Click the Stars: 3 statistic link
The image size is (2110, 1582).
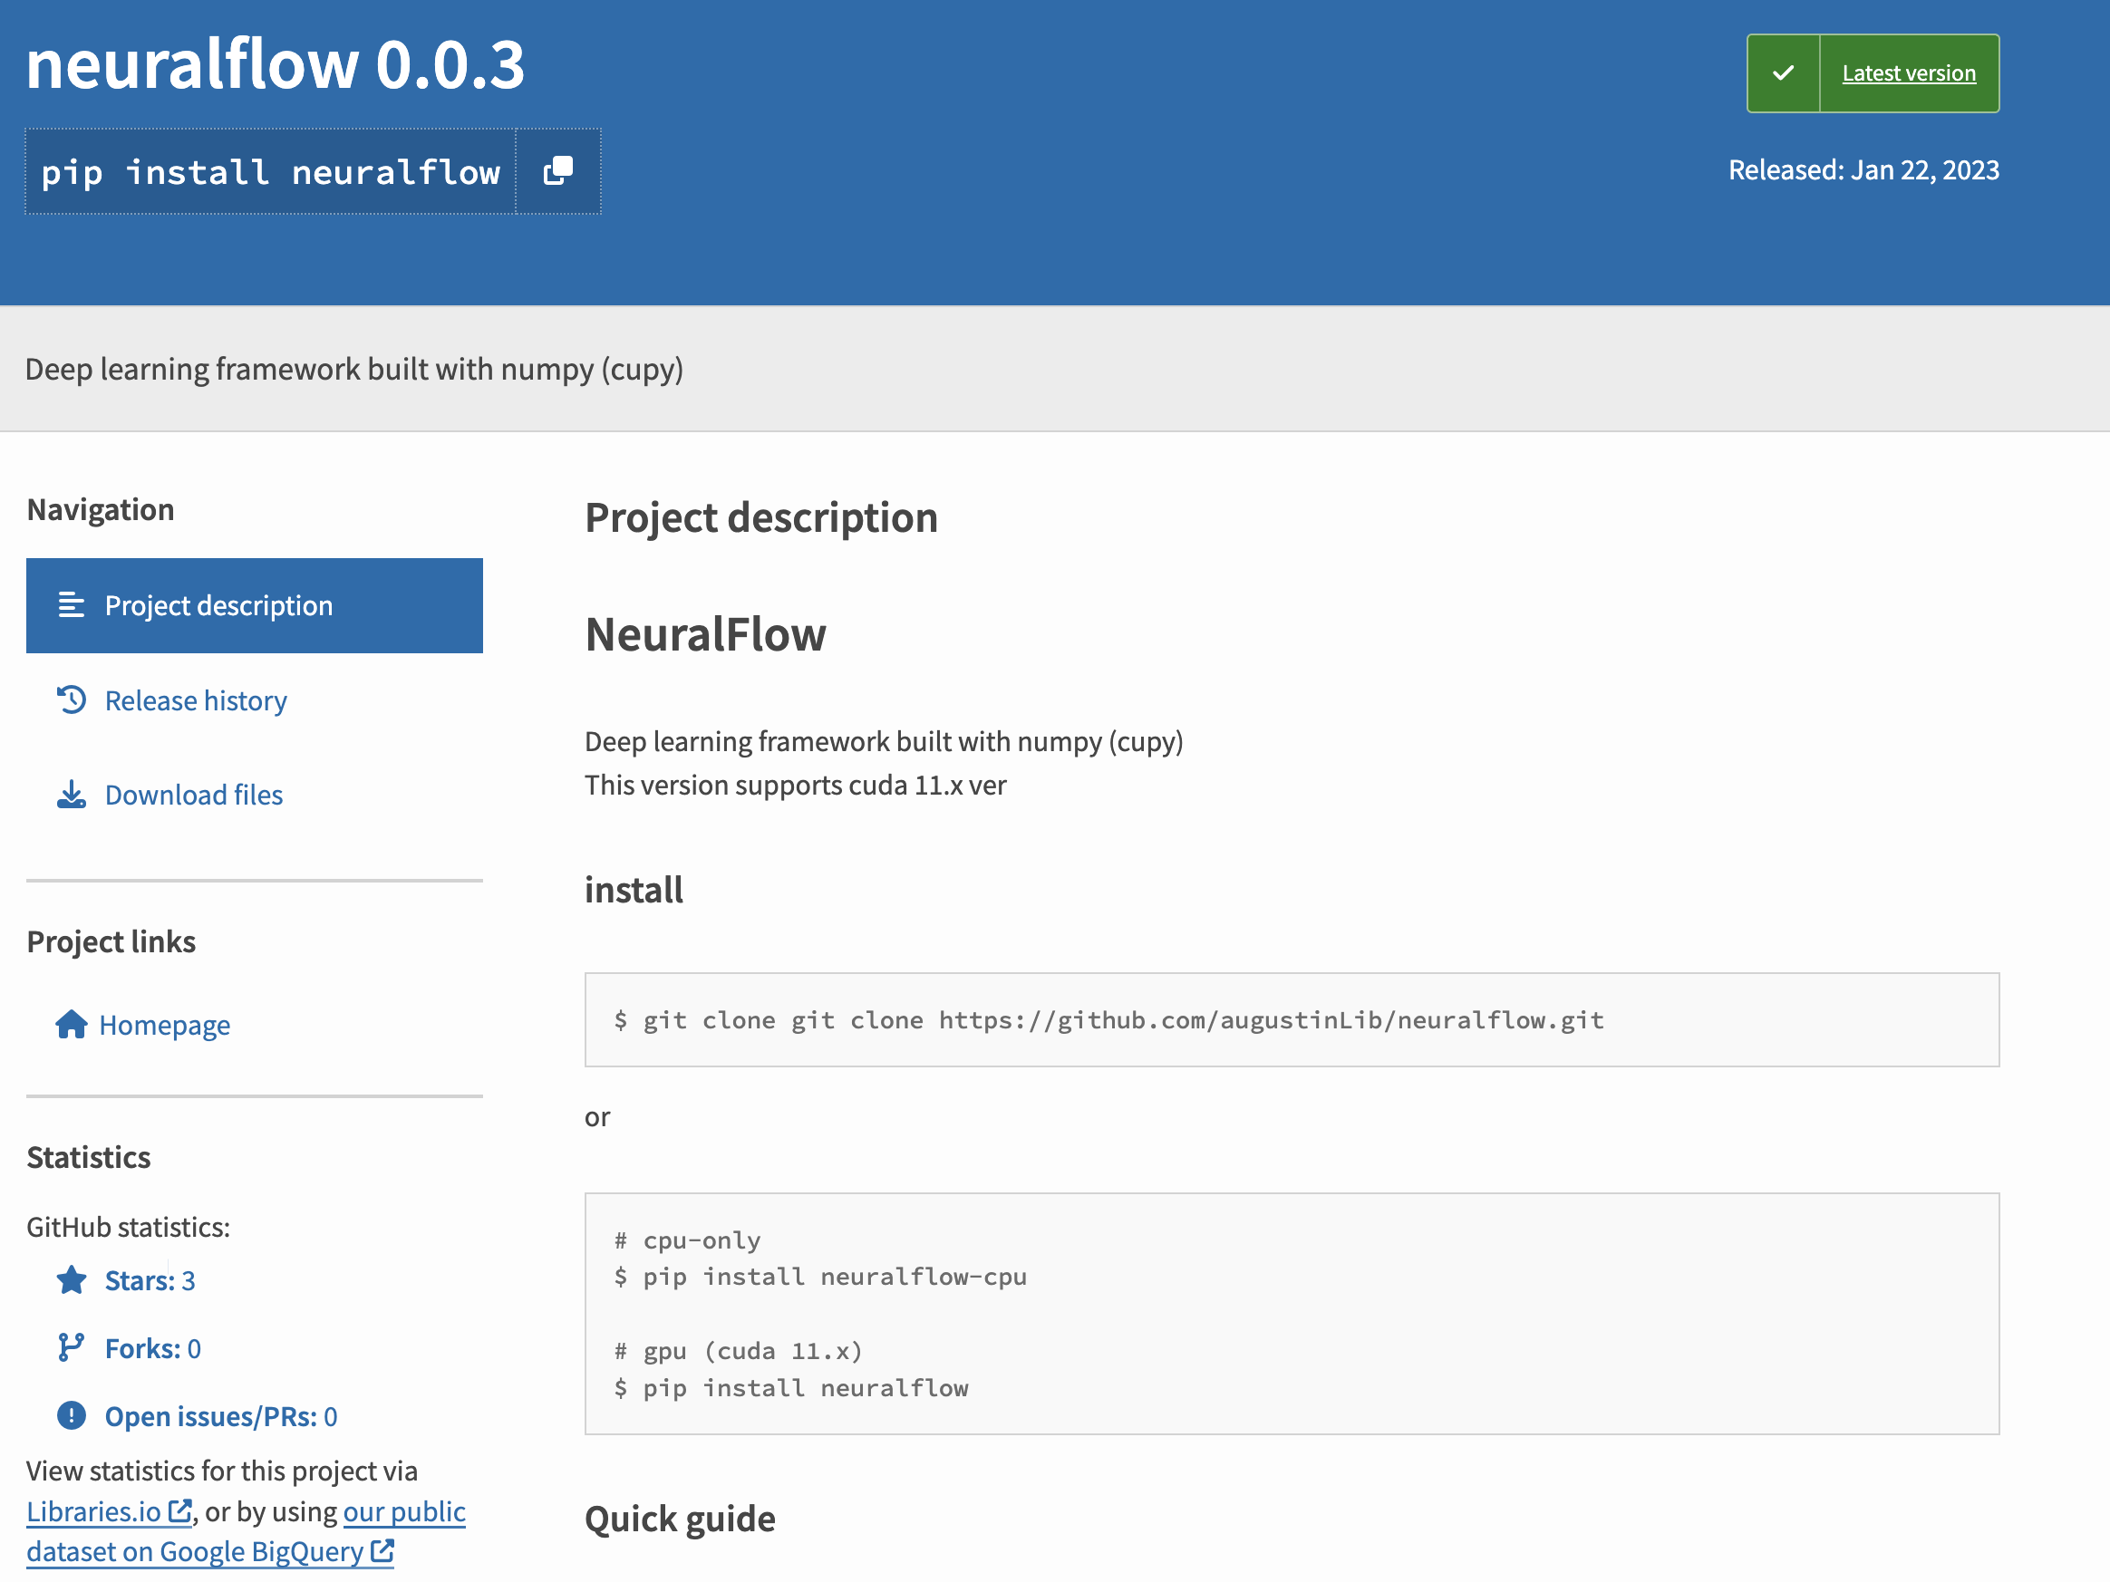(x=150, y=1280)
